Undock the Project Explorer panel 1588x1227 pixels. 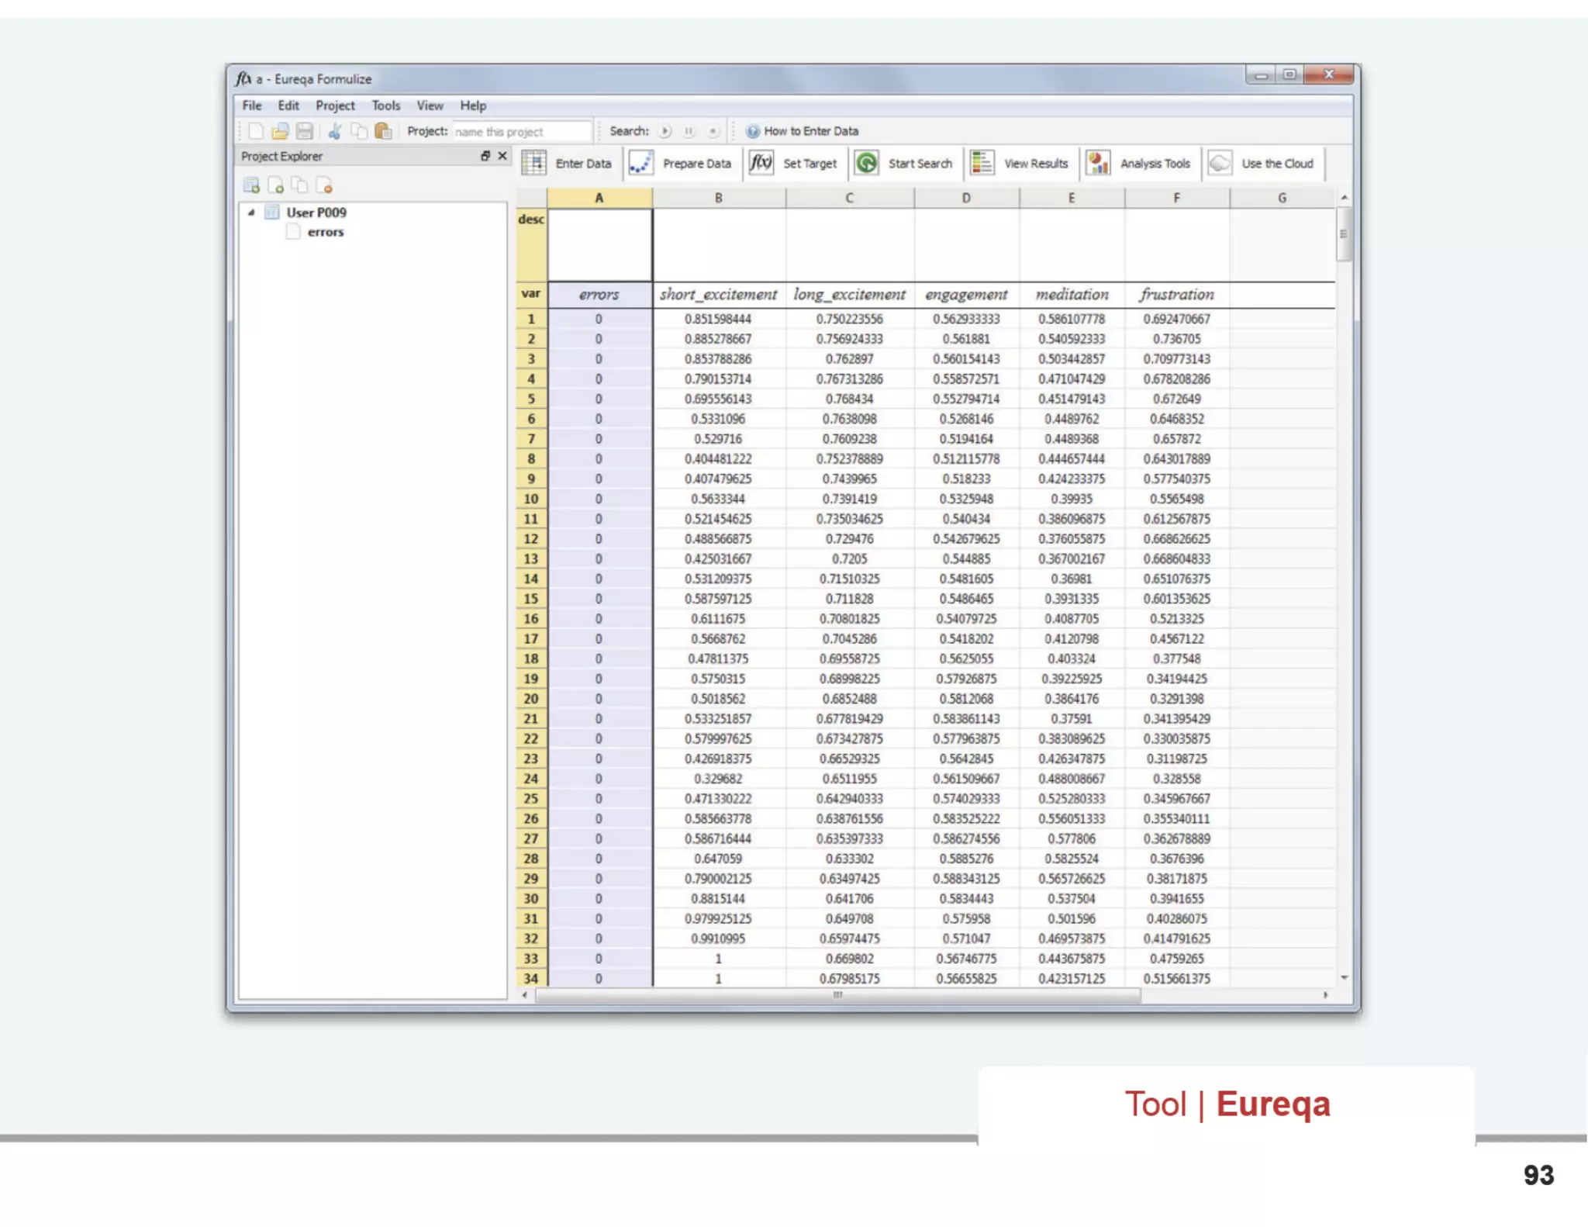point(485,156)
